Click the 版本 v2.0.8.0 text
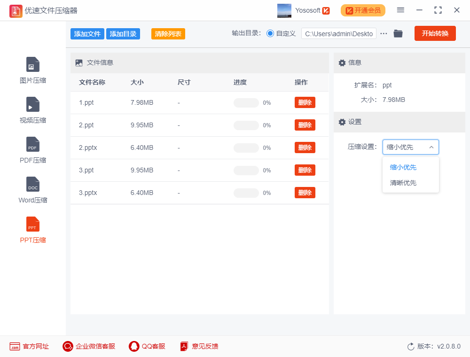The image size is (470, 357). (x=439, y=347)
